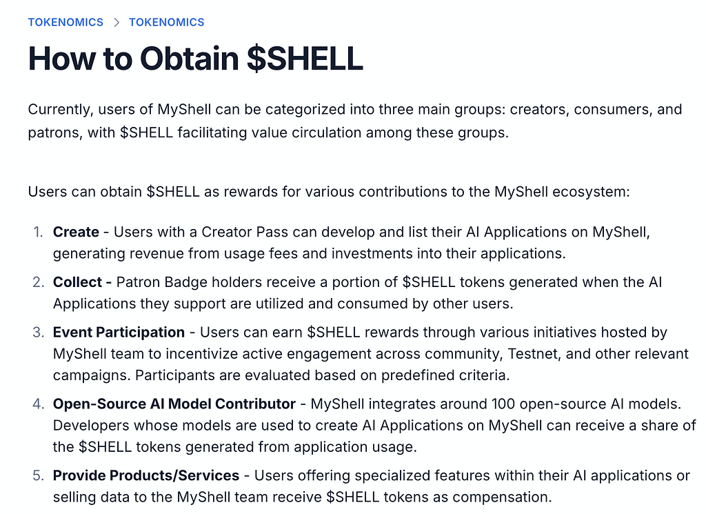The width and height of the screenshot is (706, 514).
Task: Click list number 1 marker
Action: pyautogui.click(x=39, y=232)
